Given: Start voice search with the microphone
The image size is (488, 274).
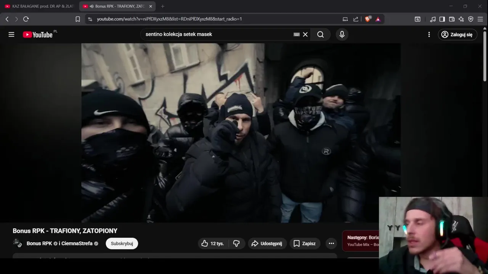Looking at the screenshot, I should tap(342, 35).
